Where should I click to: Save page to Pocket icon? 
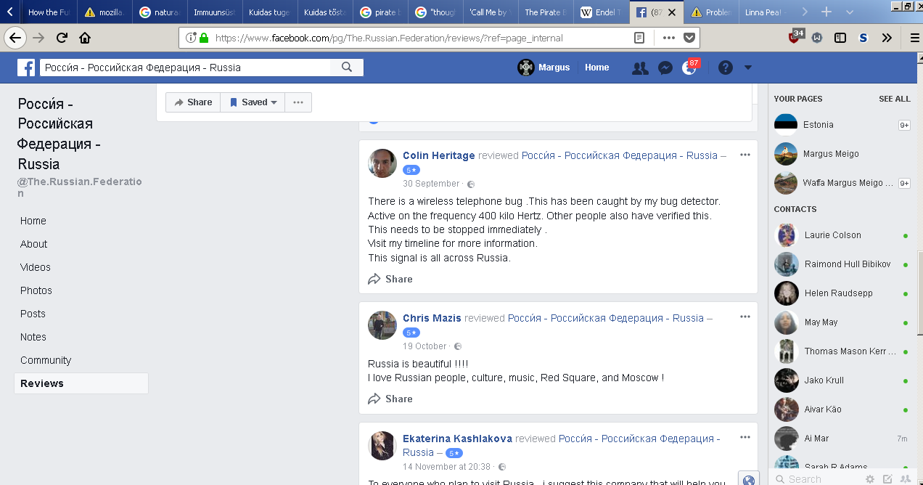pos(689,38)
